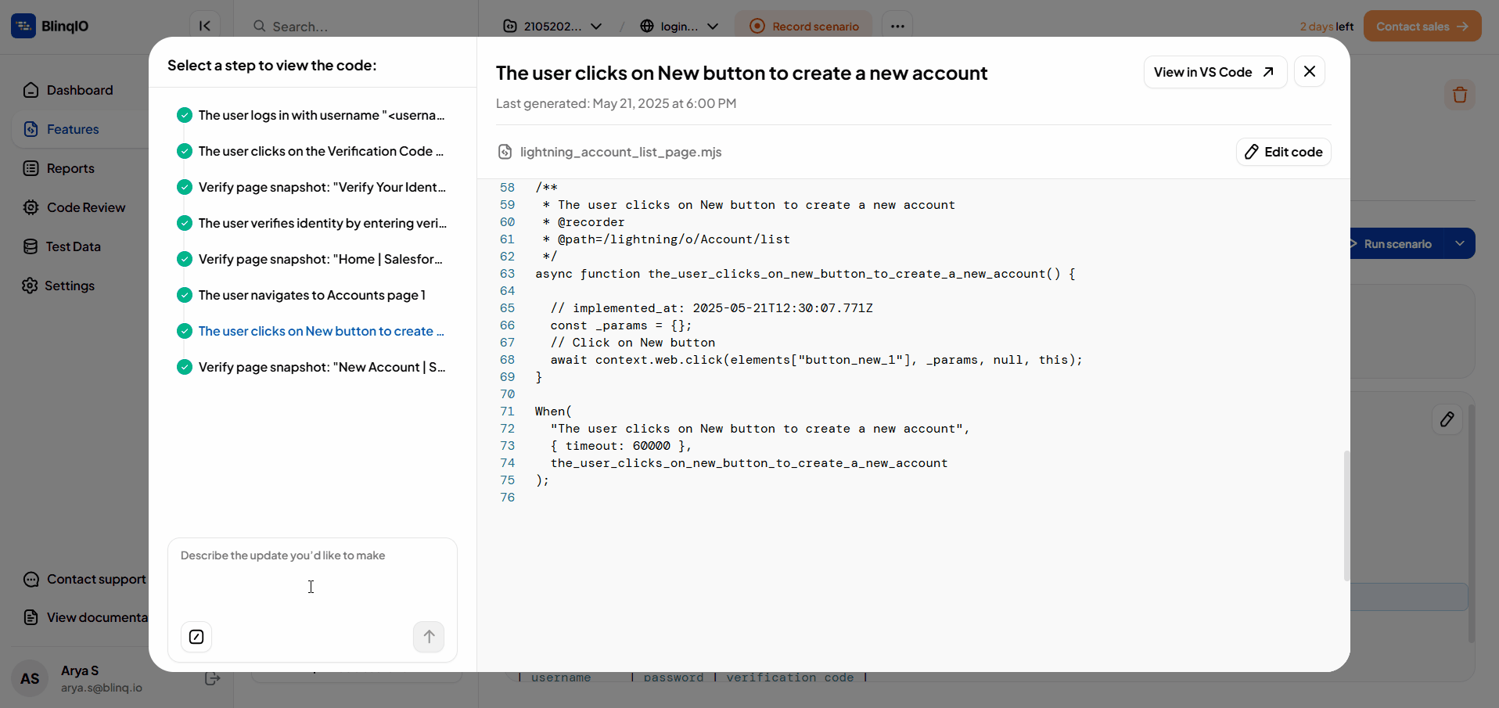
Task: Click the pencil edit icon on right panel
Action: point(1447,419)
